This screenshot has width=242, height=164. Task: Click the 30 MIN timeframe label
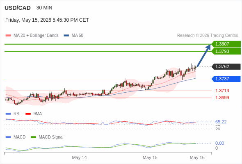(x=44, y=8)
